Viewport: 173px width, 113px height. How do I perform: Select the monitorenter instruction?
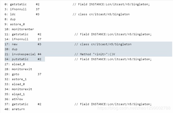click(19, 29)
